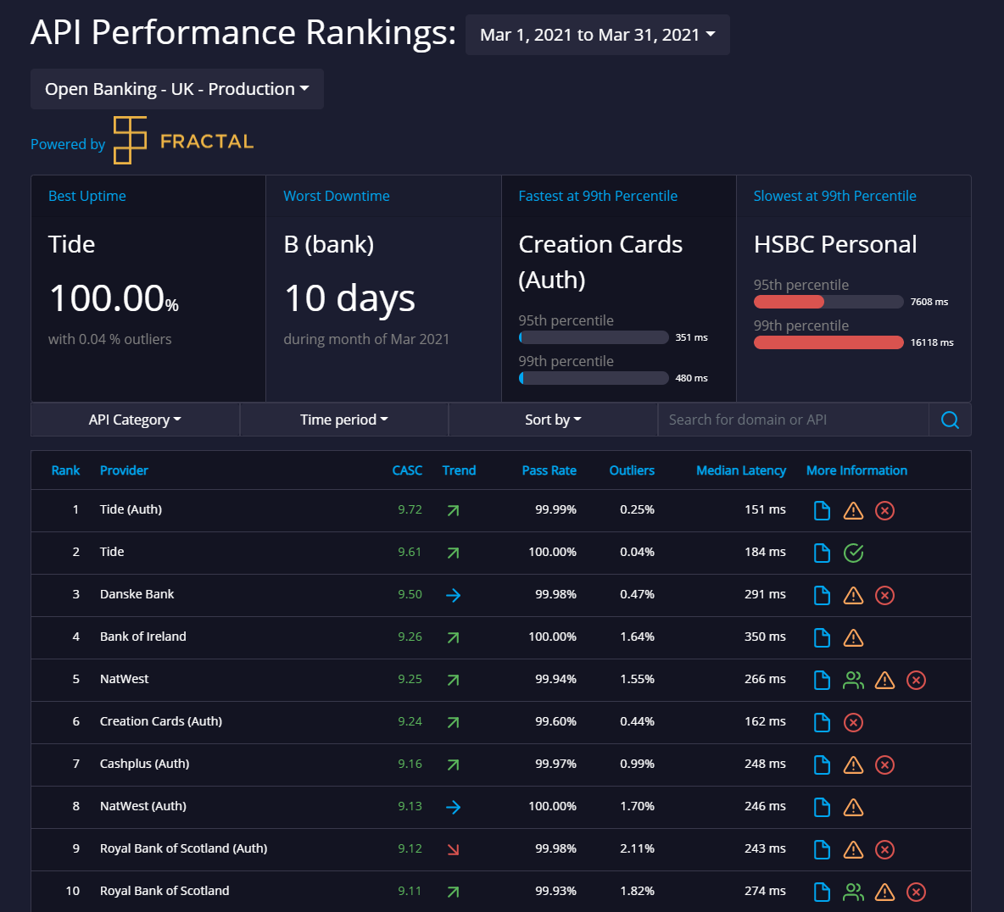1004x912 pixels.
Task: Click the magnifying glass search icon
Action: 950,419
